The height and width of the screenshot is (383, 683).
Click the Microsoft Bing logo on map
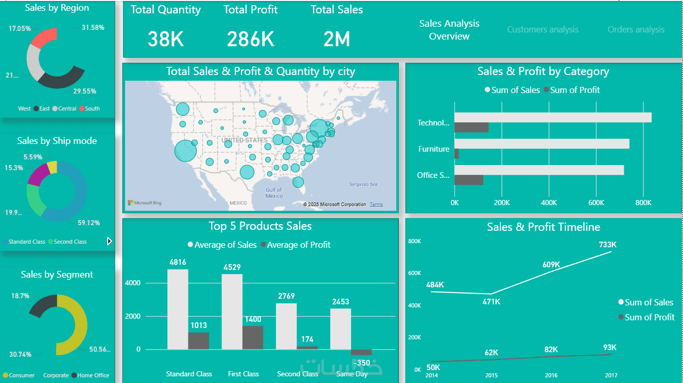[145, 203]
